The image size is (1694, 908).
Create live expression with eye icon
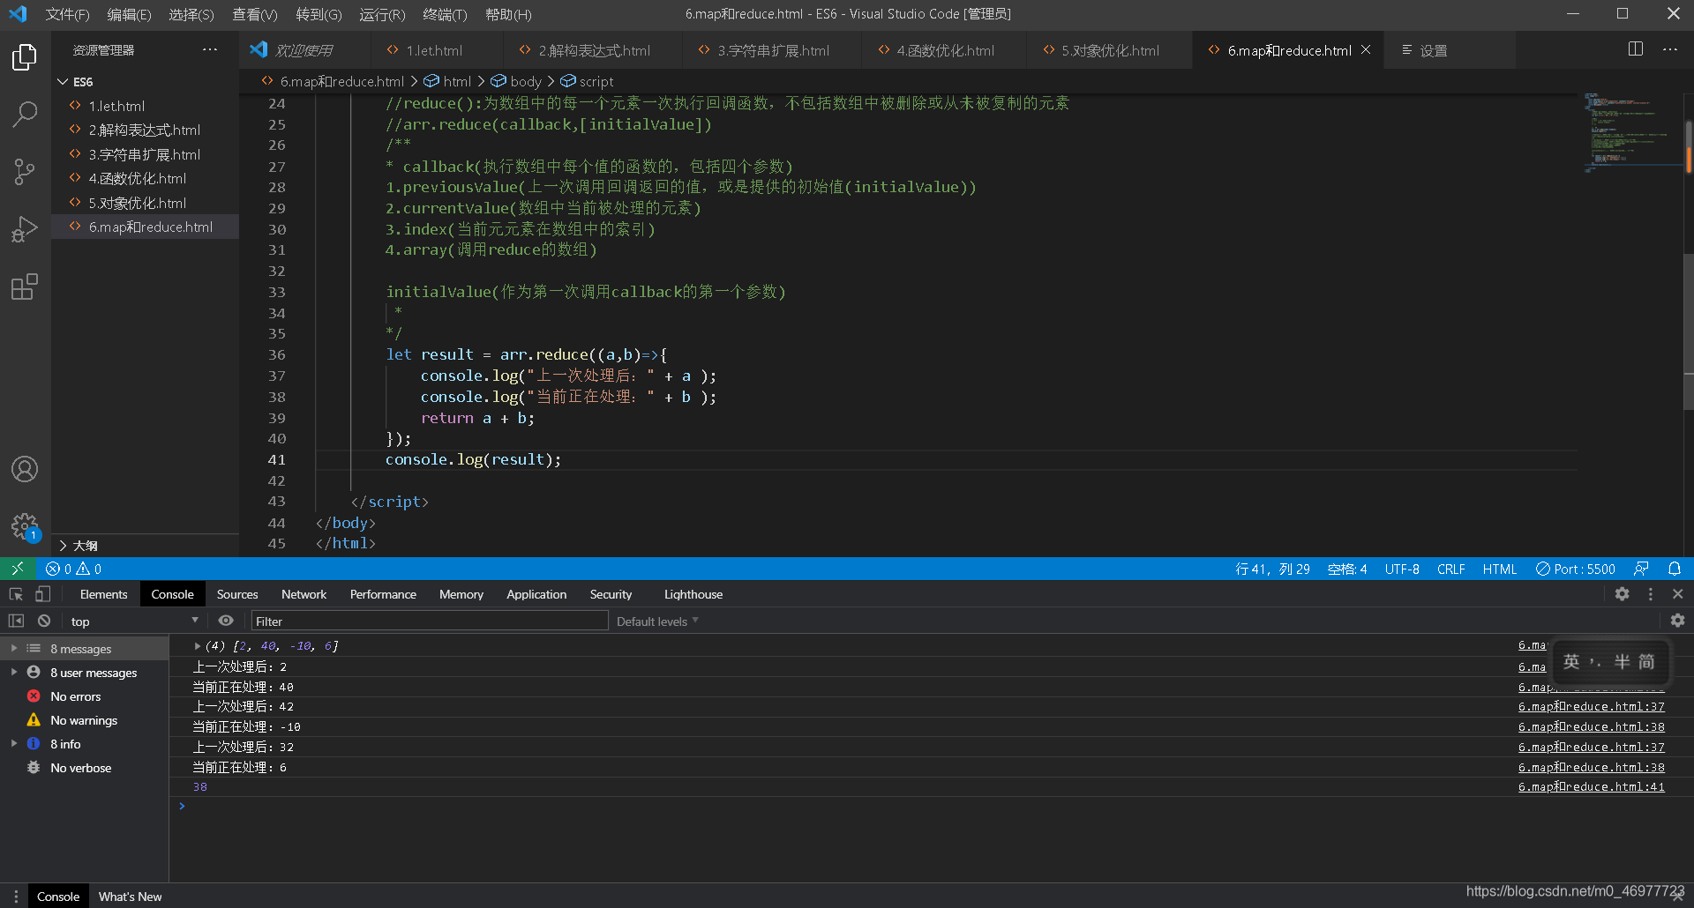[226, 621]
